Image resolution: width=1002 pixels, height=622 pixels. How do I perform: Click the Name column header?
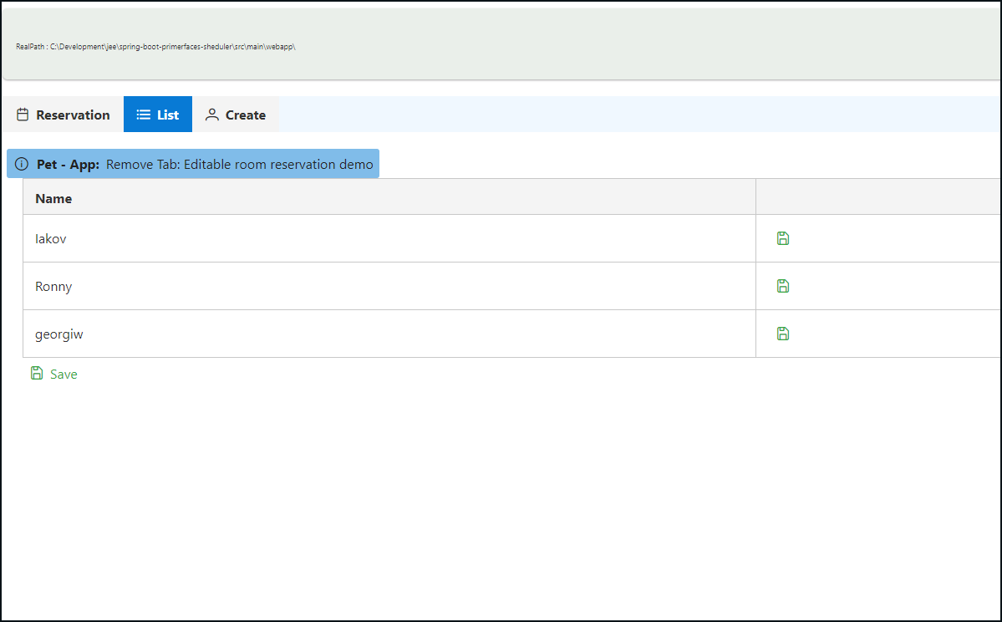[x=389, y=197]
